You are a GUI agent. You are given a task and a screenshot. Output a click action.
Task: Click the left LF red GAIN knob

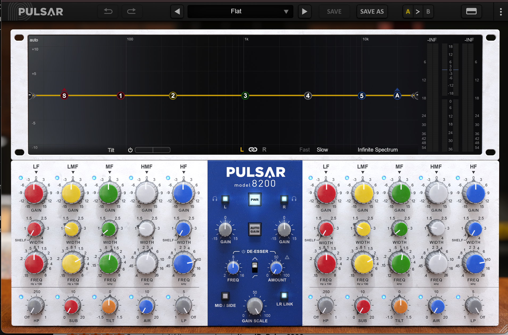coord(34,193)
